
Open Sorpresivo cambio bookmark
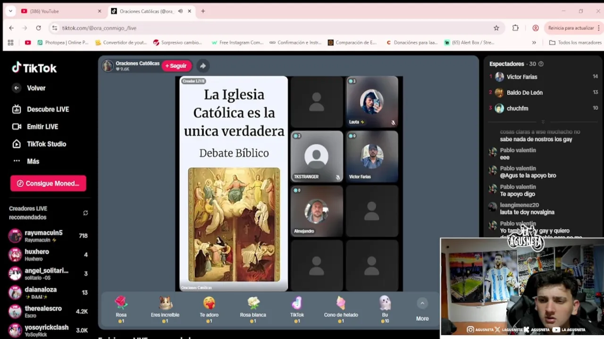(177, 43)
